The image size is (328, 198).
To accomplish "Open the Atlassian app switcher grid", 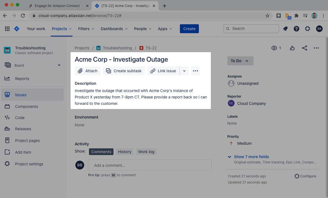I will pyautogui.click(x=7, y=29).
